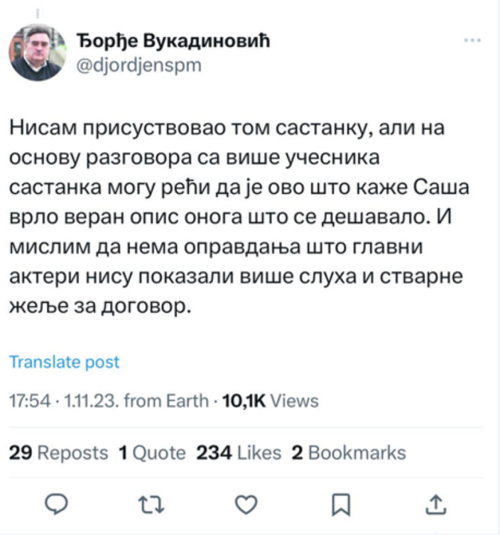Viewport: 500px width, 535px height.
Task: Toggle the bookmark icon under the post
Action: (x=339, y=504)
